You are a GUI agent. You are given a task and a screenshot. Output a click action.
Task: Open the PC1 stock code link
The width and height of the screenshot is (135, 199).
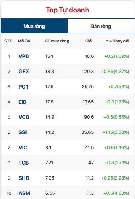(x=23, y=87)
